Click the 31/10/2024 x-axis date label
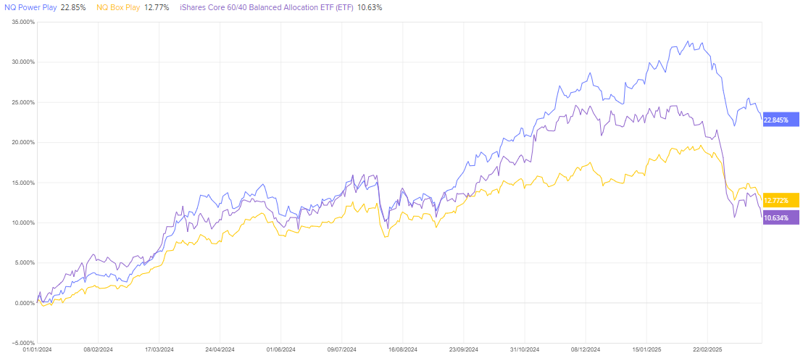This screenshot has height=353, width=803. 524,349
